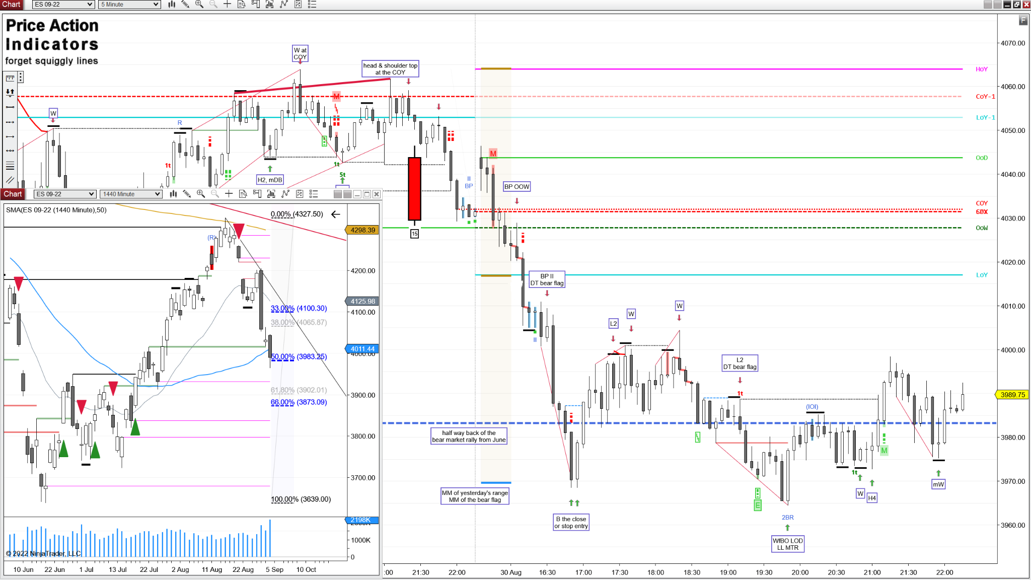The width and height of the screenshot is (1031, 580).
Task: Maximize the 1440 Minute chart window
Action: (367, 194)
